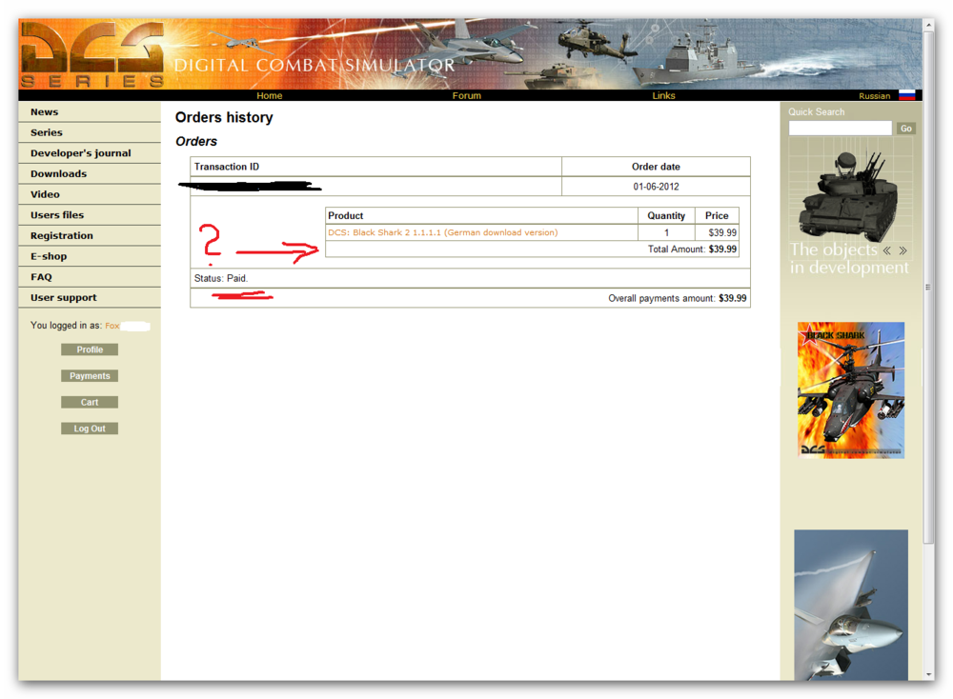Log Out of your account
Viewport: 953px width, 699px height.
pyautogui.click(x=89, y=428)
